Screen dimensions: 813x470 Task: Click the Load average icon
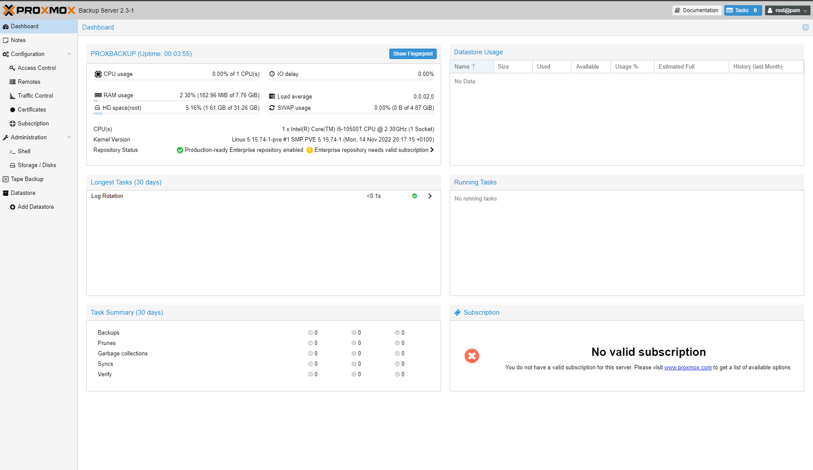pos(272,96)
